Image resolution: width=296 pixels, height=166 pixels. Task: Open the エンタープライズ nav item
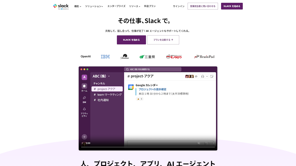(x=116, y=6)
